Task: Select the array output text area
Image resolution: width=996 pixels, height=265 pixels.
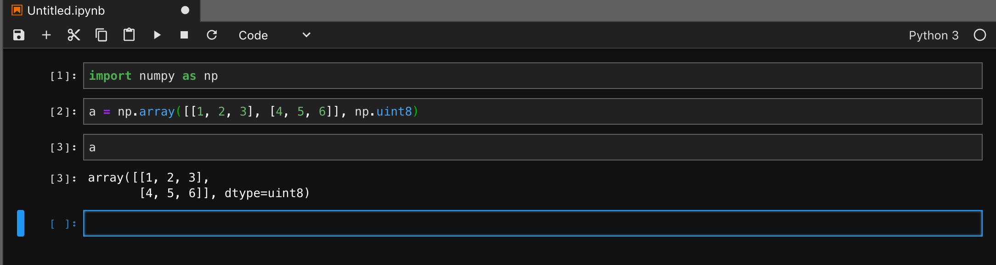Action: [x=199, y=185]
